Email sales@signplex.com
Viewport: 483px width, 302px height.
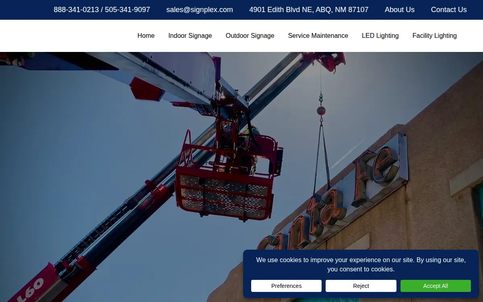[200, 10]
